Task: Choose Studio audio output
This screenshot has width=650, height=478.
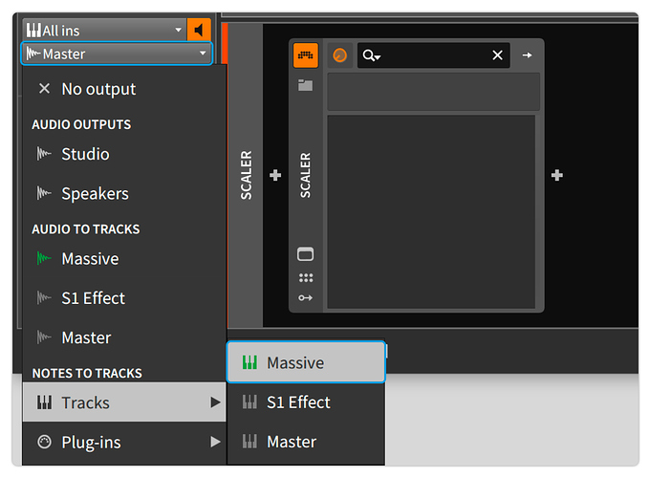Action: tap(124, 154)
